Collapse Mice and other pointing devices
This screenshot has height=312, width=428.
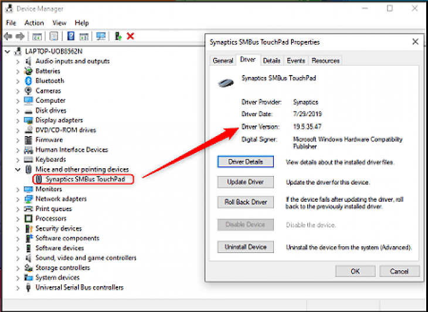tap(18, 169)
